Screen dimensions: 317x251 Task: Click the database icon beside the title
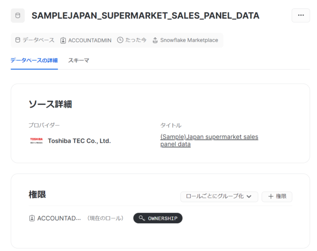(18, 15)
